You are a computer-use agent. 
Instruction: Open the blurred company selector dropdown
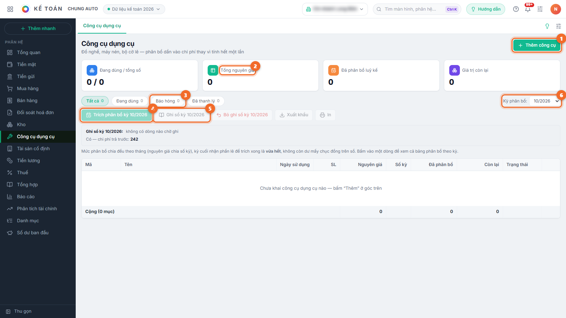335,9
